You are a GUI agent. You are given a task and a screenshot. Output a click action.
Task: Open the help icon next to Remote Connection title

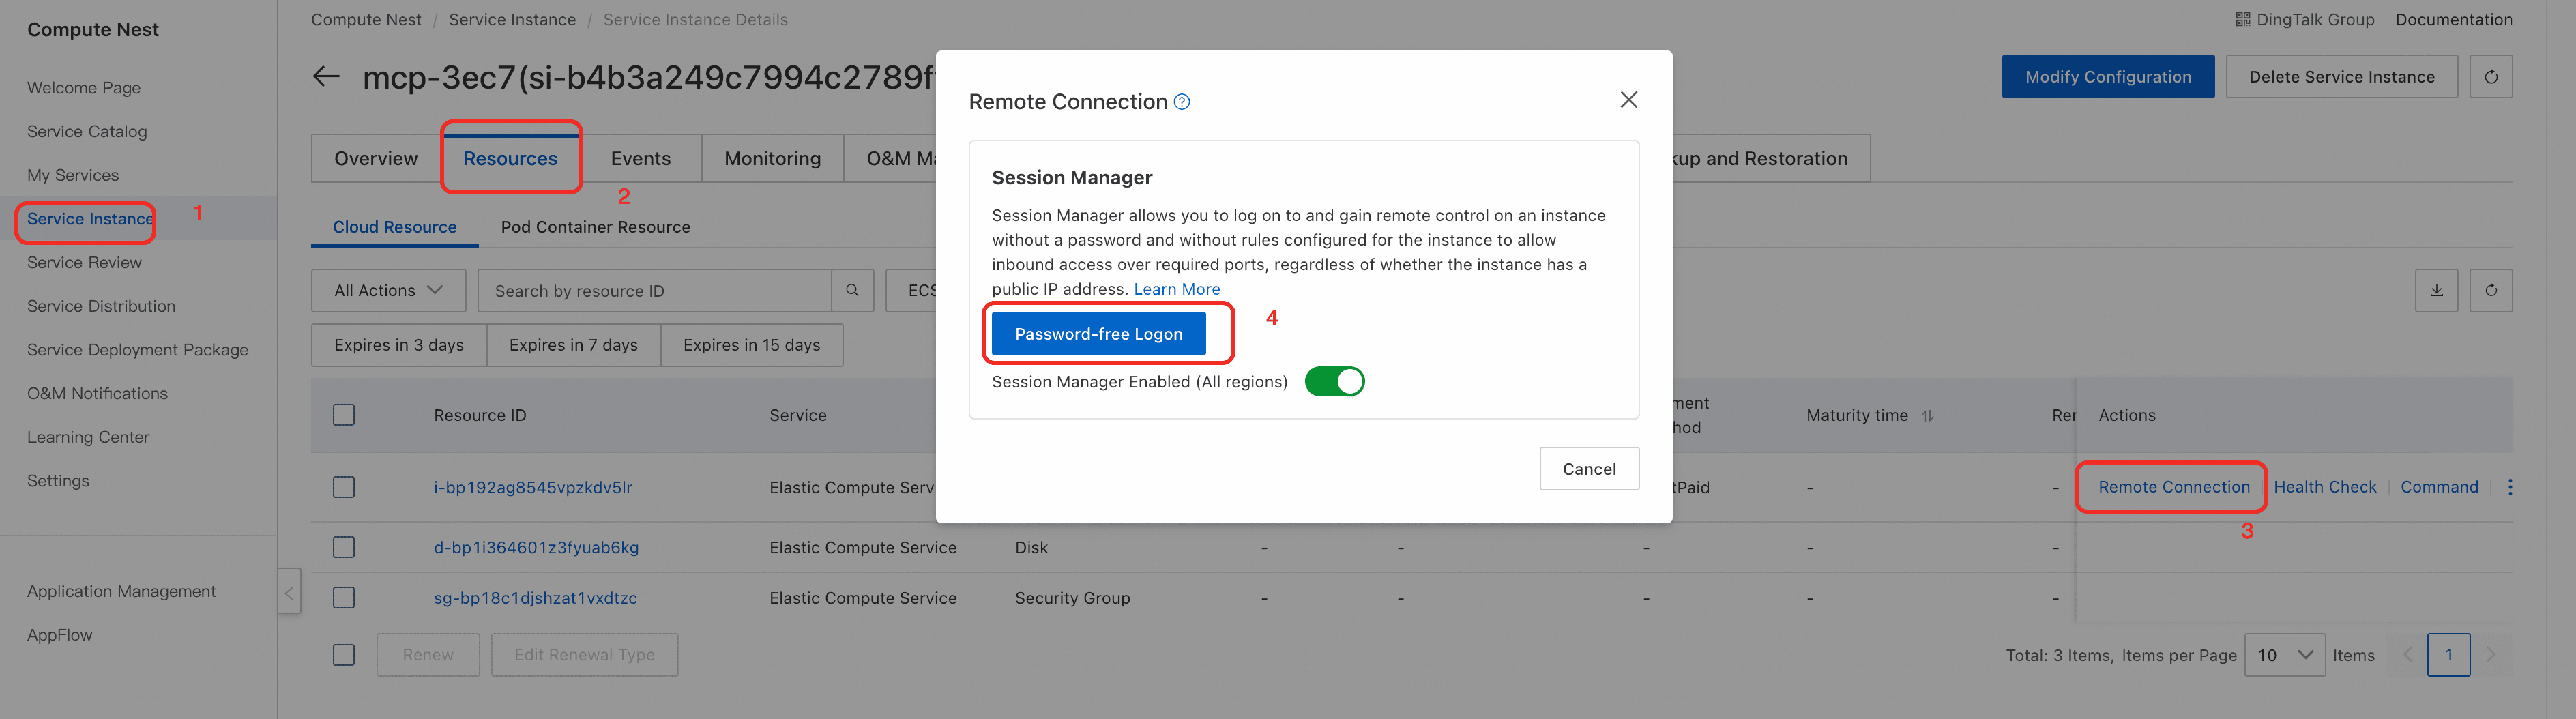pos(1182,102)
